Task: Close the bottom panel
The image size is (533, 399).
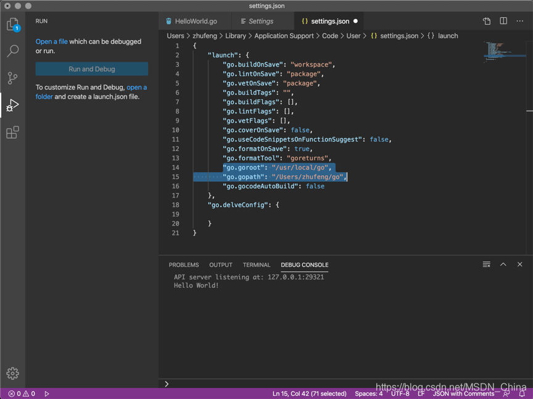Action: [x=520, y=265]
